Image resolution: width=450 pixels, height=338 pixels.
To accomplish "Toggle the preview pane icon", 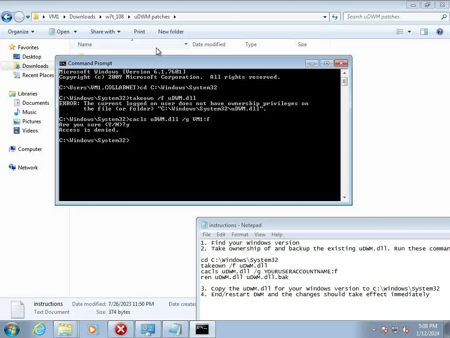I will click(x=424, y=32).
